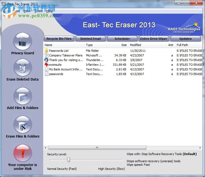Click the EAST Technologies logo
The image size is (205, 177).
[x=184, y=28]
